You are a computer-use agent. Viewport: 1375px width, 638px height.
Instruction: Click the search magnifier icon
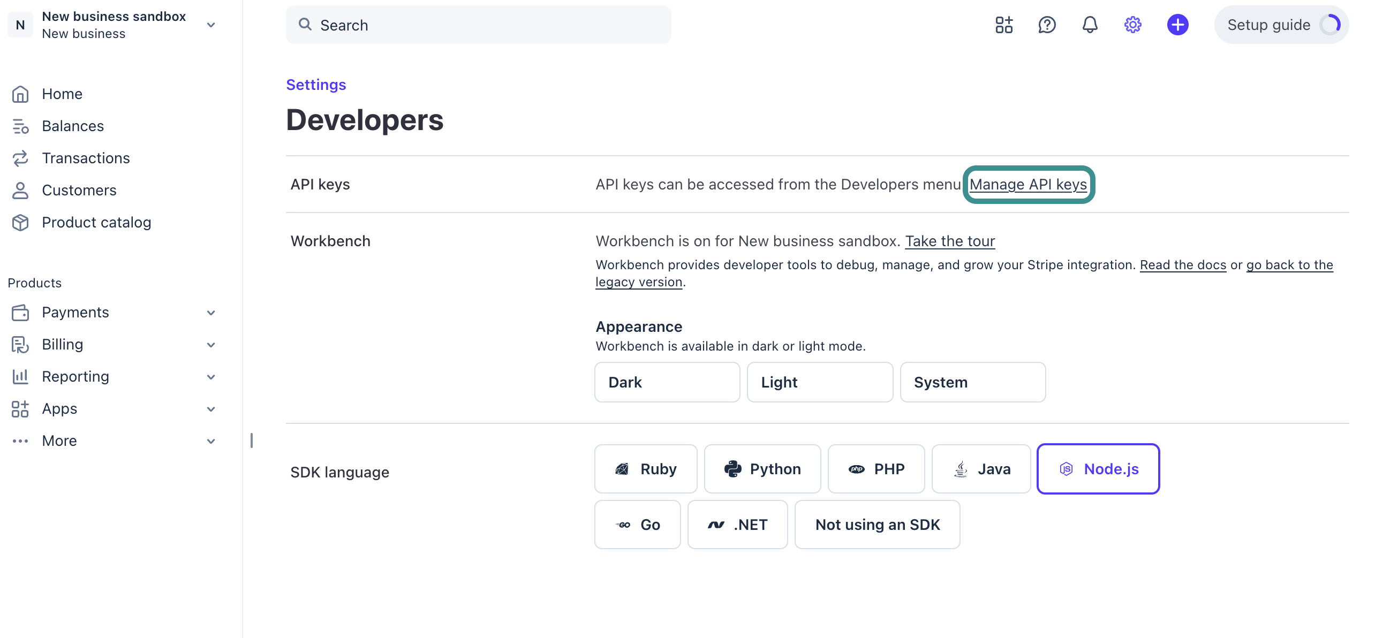pyautogui.click(x=305, y=24)
